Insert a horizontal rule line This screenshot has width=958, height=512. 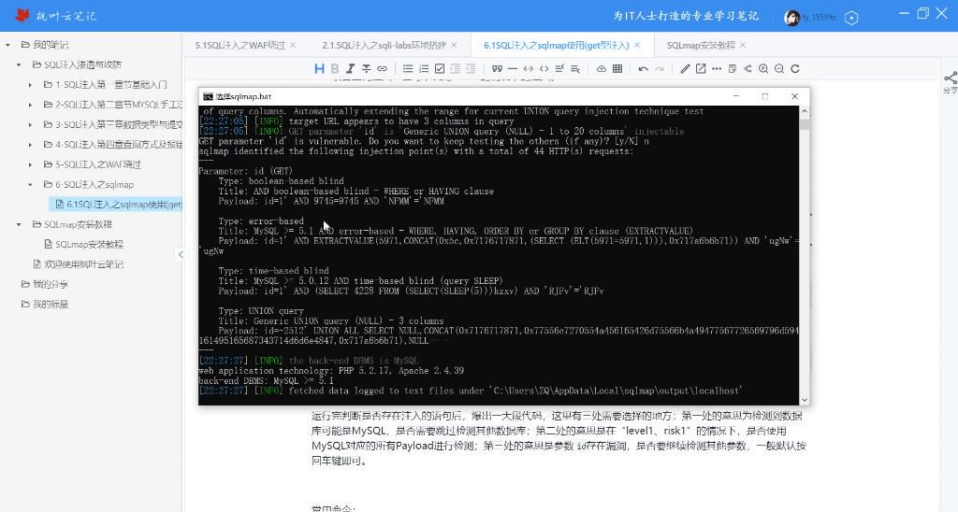coord(513,69)
